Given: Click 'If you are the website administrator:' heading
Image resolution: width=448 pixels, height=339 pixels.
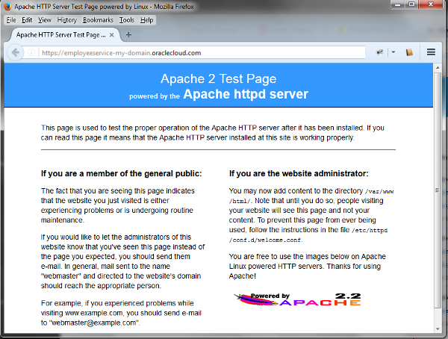Looking at the screenshot, I should click(299, 173).
